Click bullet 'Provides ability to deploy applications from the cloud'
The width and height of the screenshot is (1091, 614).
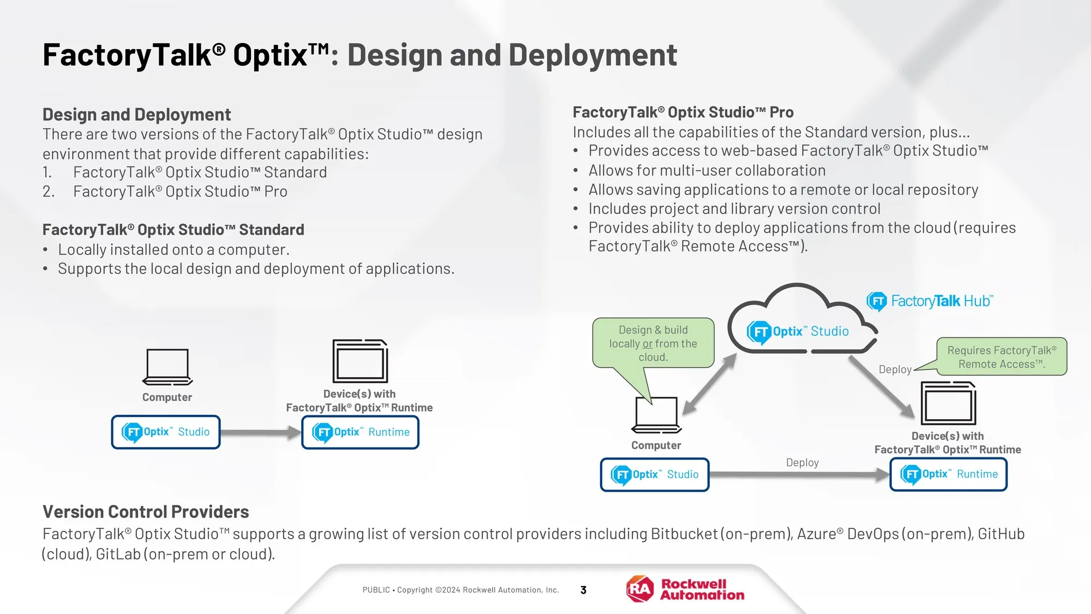794,237
